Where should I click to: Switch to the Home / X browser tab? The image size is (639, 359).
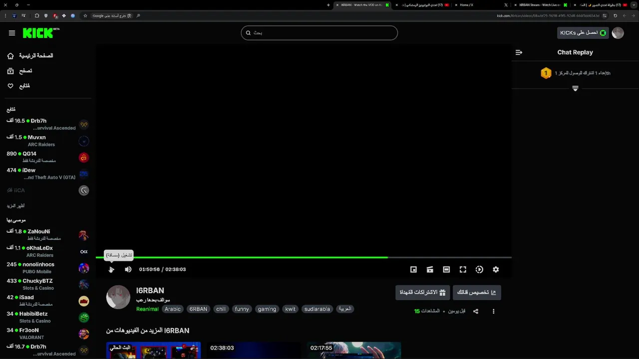click(x=481, y=5)
